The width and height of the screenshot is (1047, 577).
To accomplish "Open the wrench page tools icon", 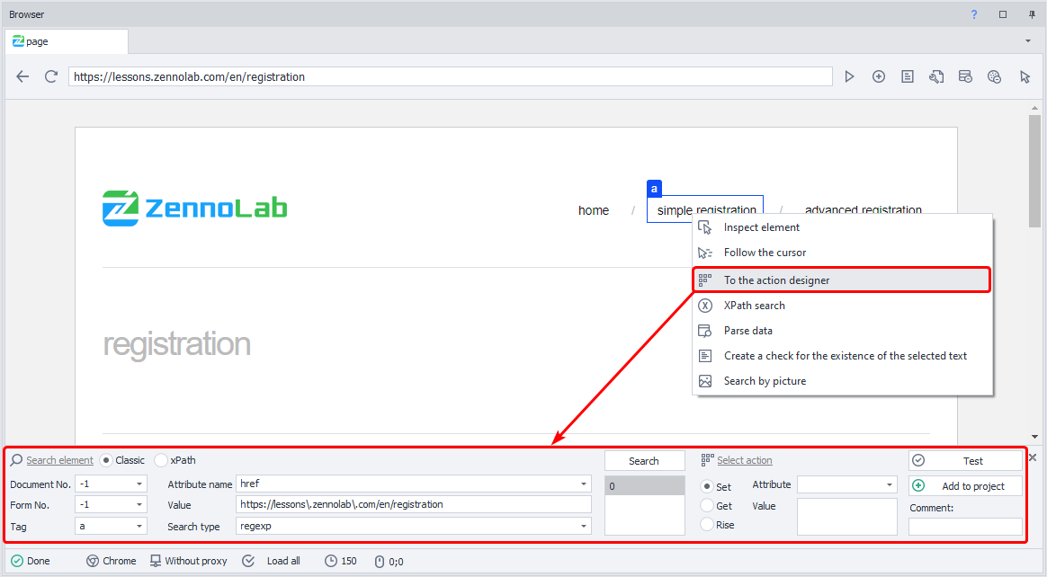I will click(x=936, y=77).
